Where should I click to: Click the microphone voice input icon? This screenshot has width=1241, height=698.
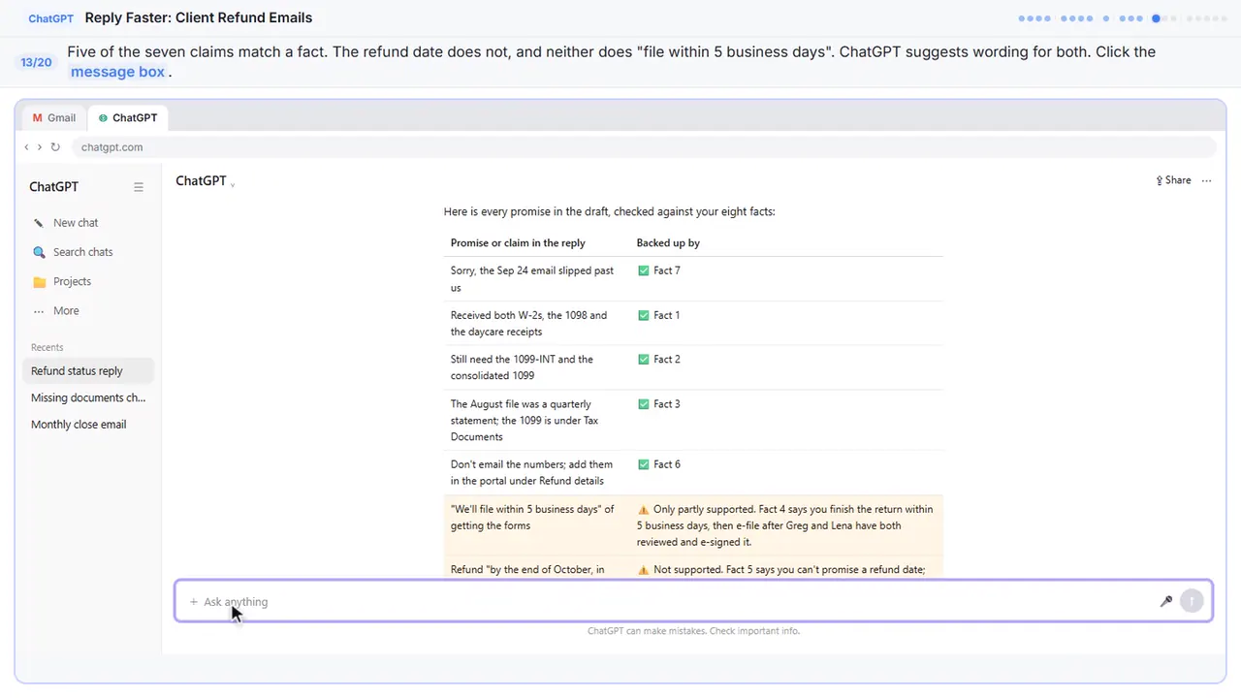[x=1166, y=601]
